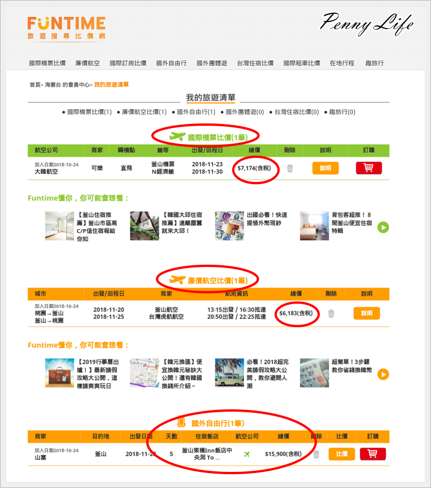Click 說明 button for 釜山航空 flight

pyautogui.click(x=367, y=313)
